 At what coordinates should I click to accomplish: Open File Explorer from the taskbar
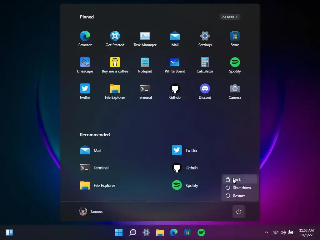coord(160,232)
